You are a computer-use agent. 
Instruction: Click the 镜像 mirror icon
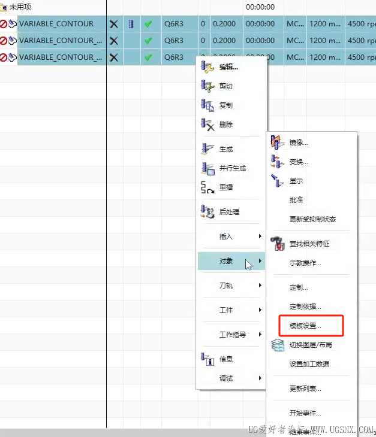[x=278, y=142]
